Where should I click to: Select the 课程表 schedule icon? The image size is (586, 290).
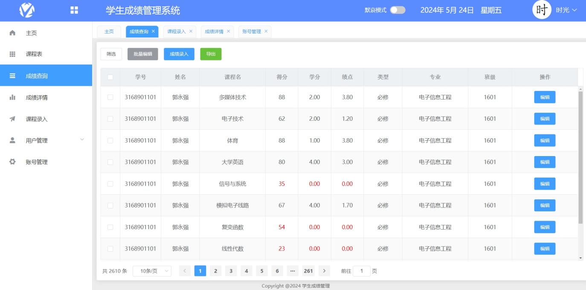[12, 54]
